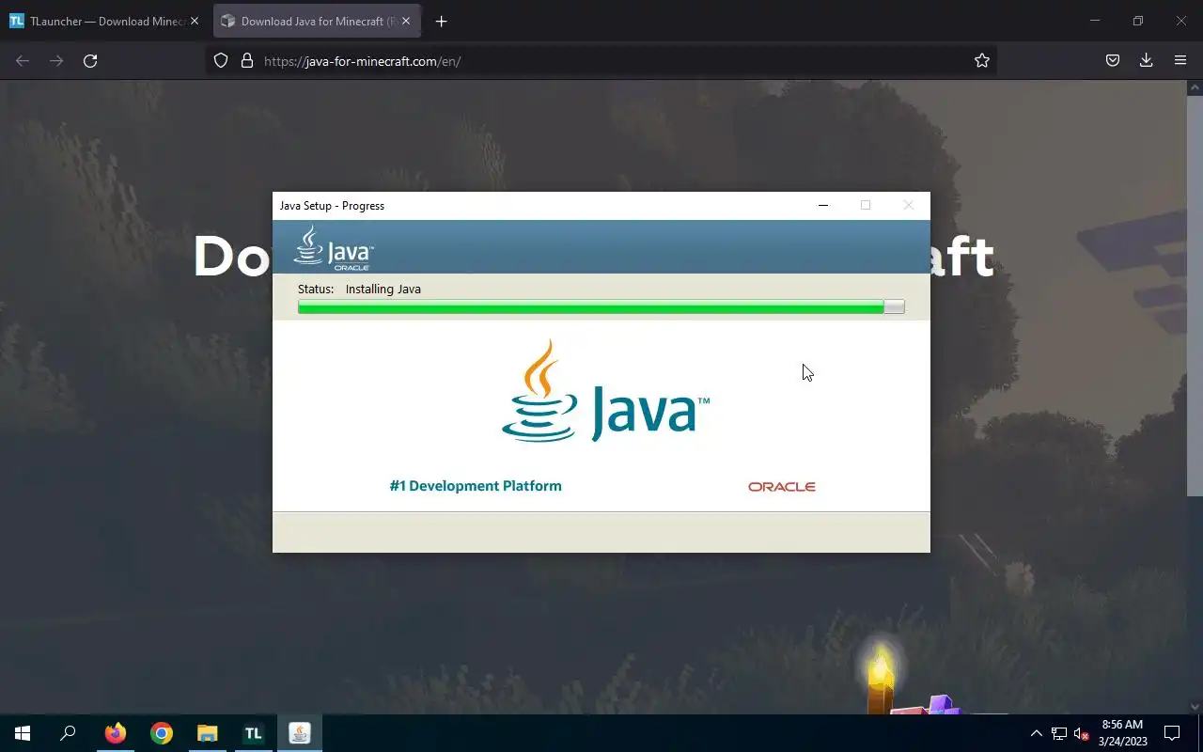The width and height of the screenshot is (1203, 752).
Task: Go forward in browser history
Action: pos(56,60)
